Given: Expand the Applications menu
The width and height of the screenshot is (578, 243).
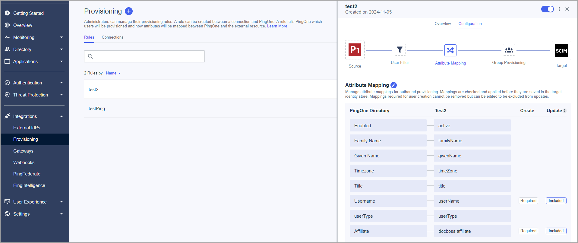Looking at the screenshot, I should [62, 61].
